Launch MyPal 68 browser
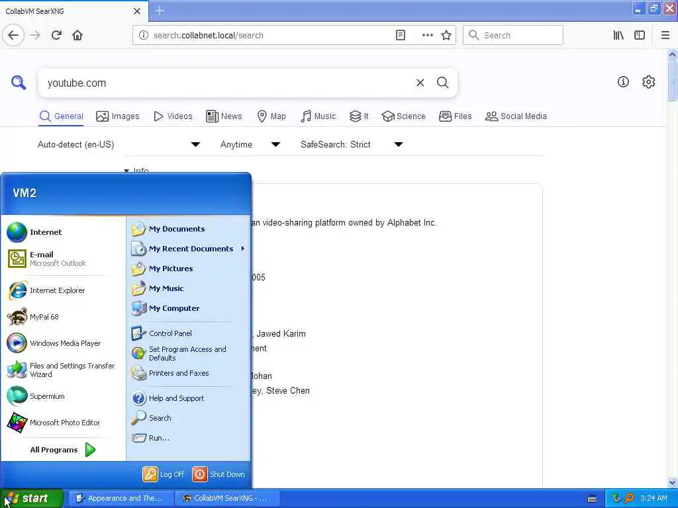678x508 pixels. click(x=62, y=317)
